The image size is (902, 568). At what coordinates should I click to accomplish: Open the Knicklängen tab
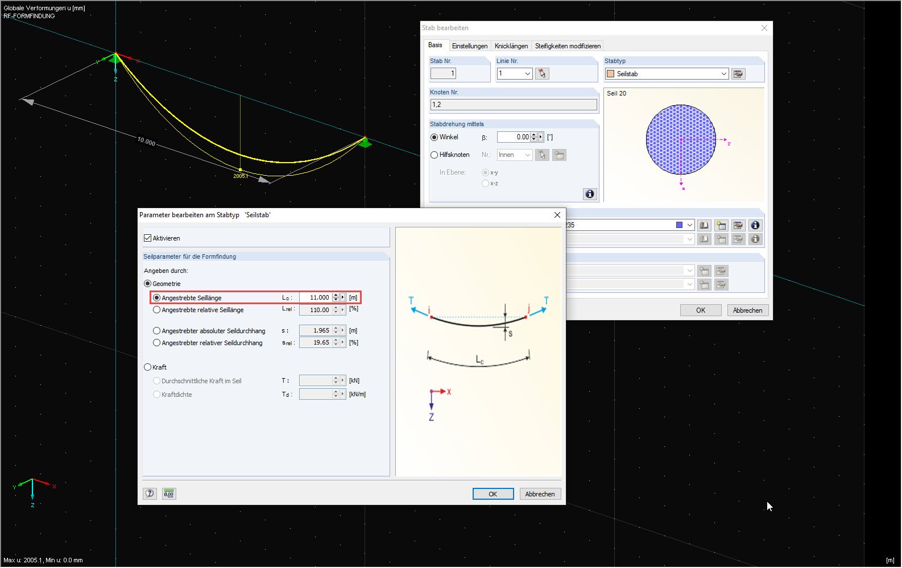pos(511,46)
